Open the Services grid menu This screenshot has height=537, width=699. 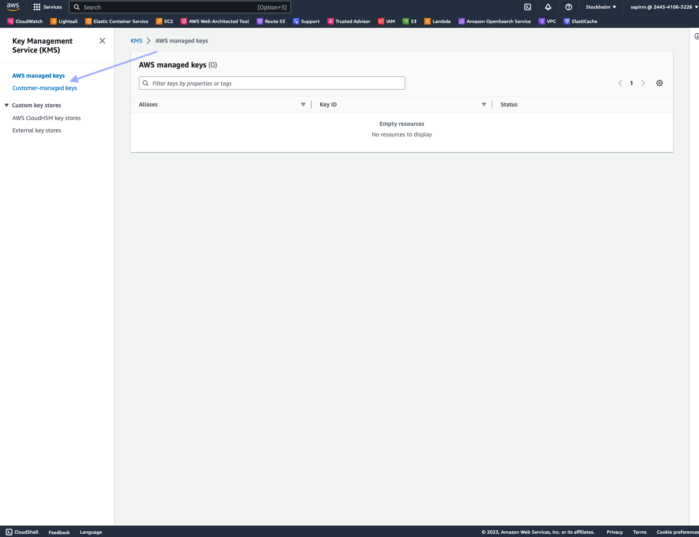click(47, 7)
